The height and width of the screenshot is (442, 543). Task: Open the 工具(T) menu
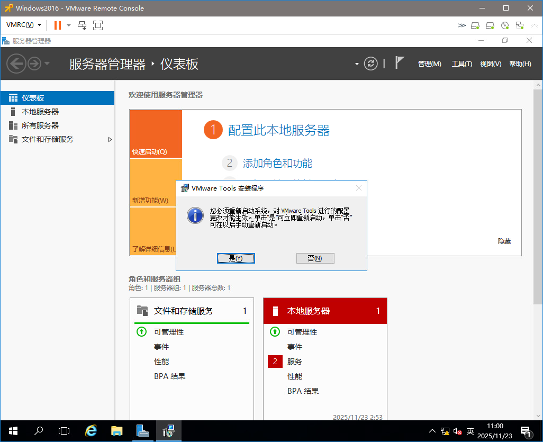coord(461,64)
